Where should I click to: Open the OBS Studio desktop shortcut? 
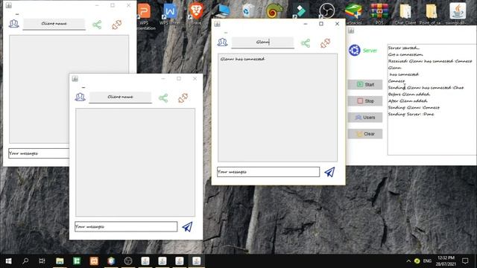pyautogui.click(x=327, y=10)
